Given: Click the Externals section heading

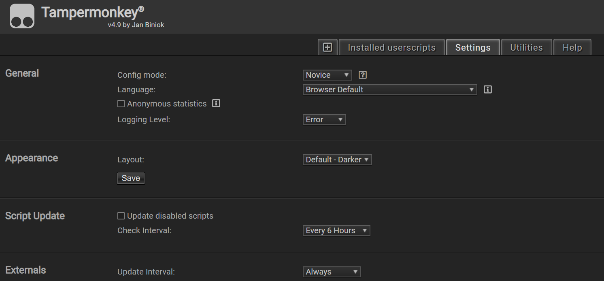Looking at the screenshot, I should coord(26,270).
